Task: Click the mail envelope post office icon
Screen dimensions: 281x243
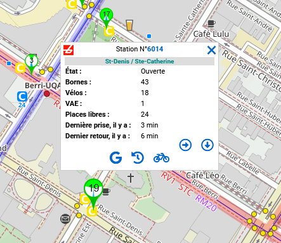Action: [65, 219]
